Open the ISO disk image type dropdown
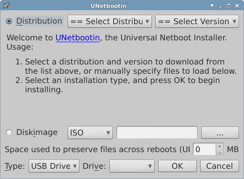Image resolution: width=244 pixels, height=179 pixels. pos(90,133)
